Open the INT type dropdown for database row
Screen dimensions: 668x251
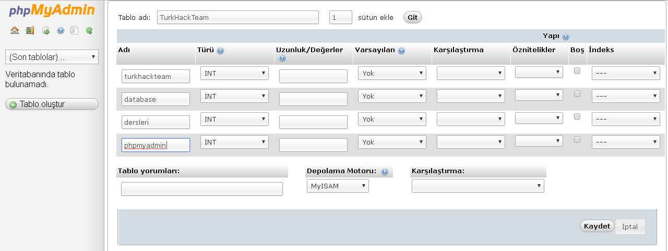point(234,97)
